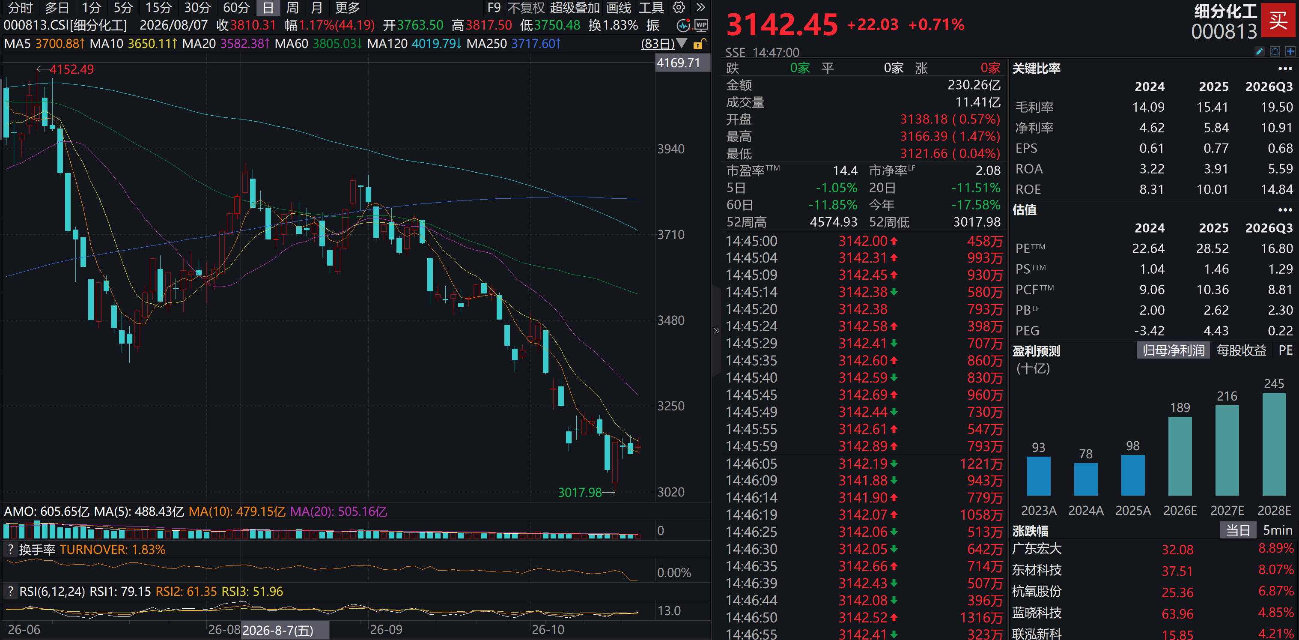Set an alert with the bell icon
1299x640 pixels.
pos(1275,51)
